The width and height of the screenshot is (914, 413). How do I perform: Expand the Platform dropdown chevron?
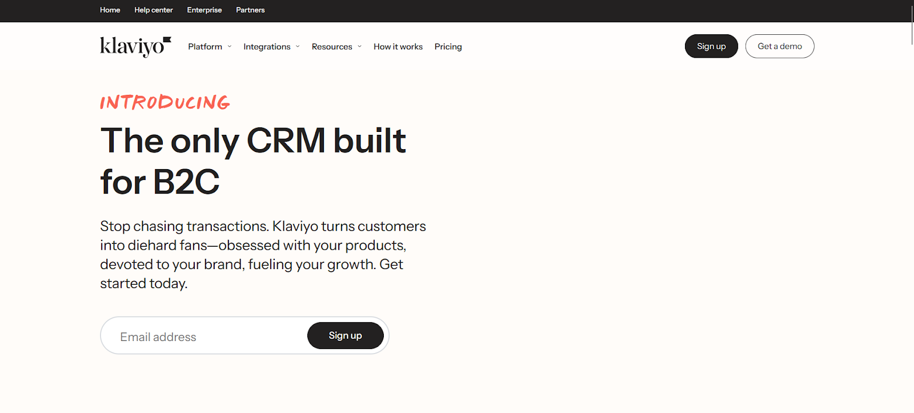tap(230, 47)
